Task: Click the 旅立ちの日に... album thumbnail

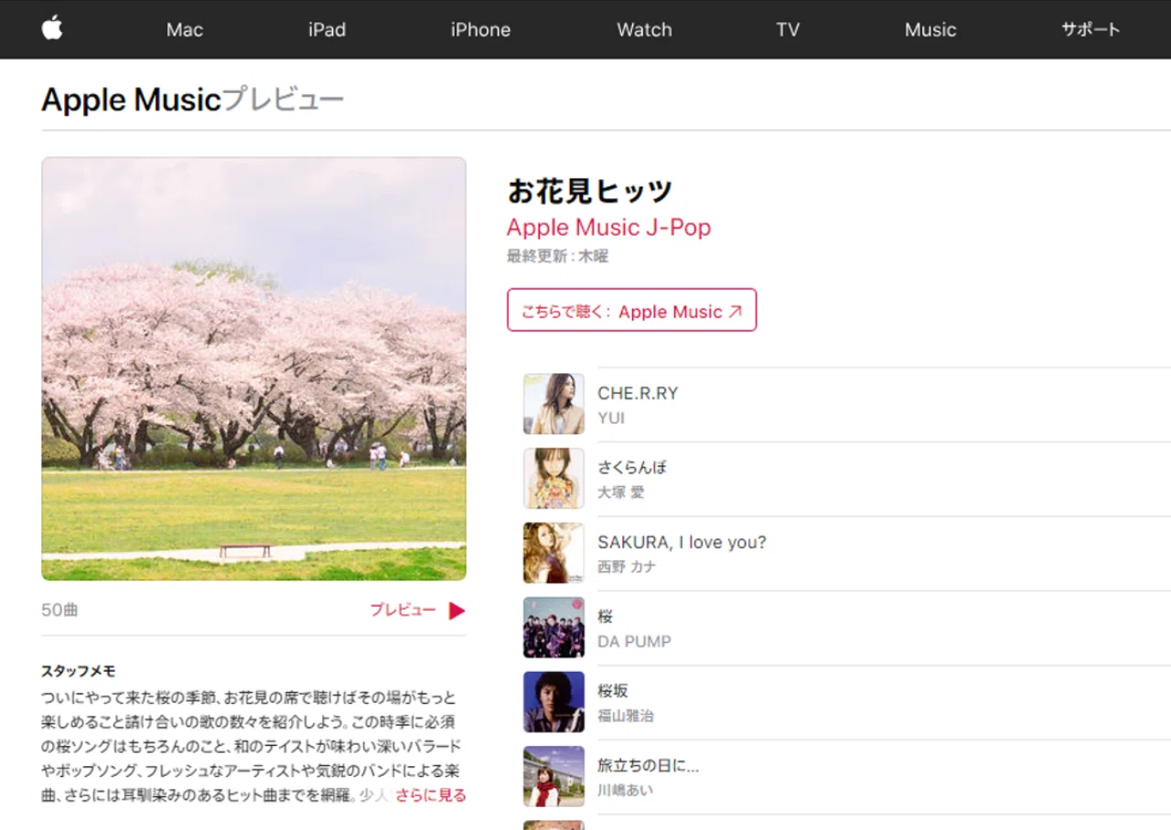Action: tap(553, 776)
